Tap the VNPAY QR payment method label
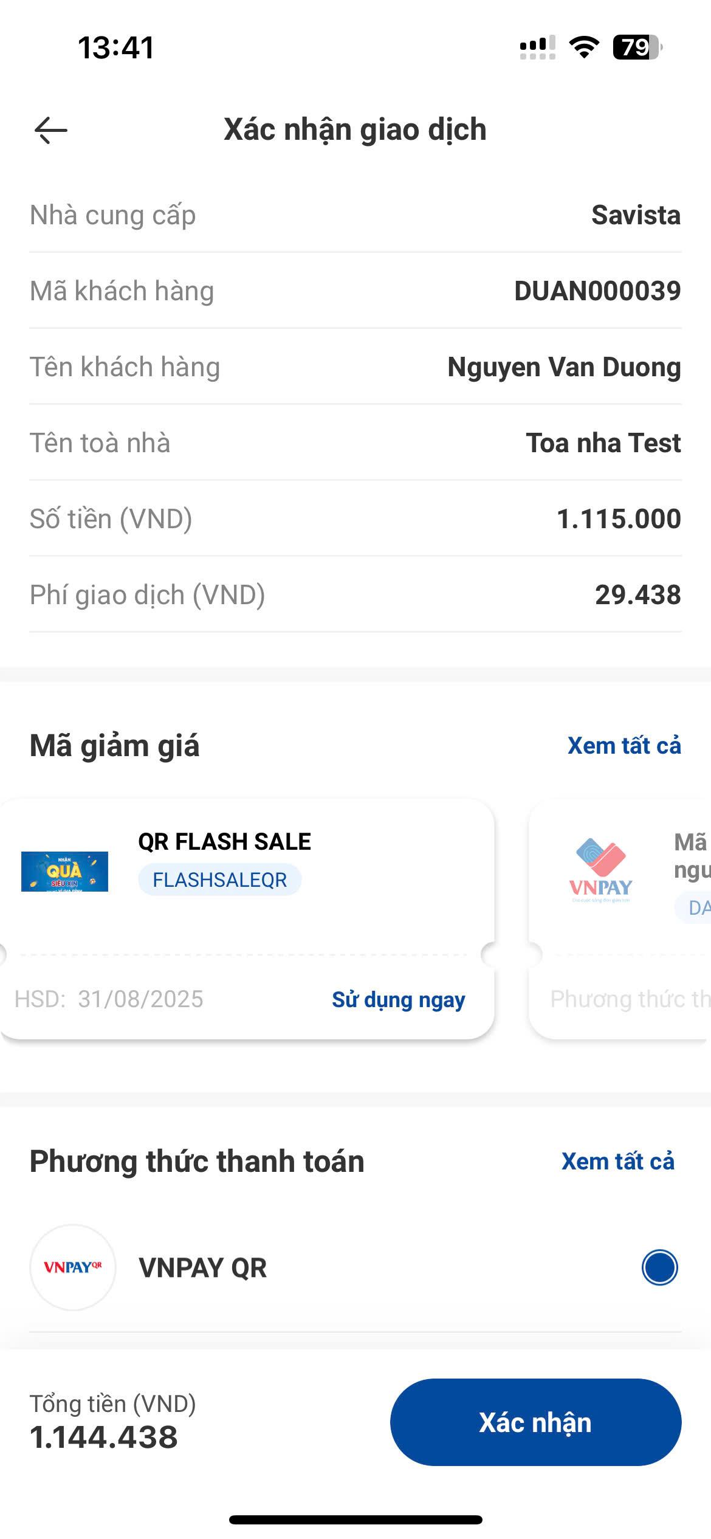The height and width of the screenshot is (1539, 711). pos(202,1268)
